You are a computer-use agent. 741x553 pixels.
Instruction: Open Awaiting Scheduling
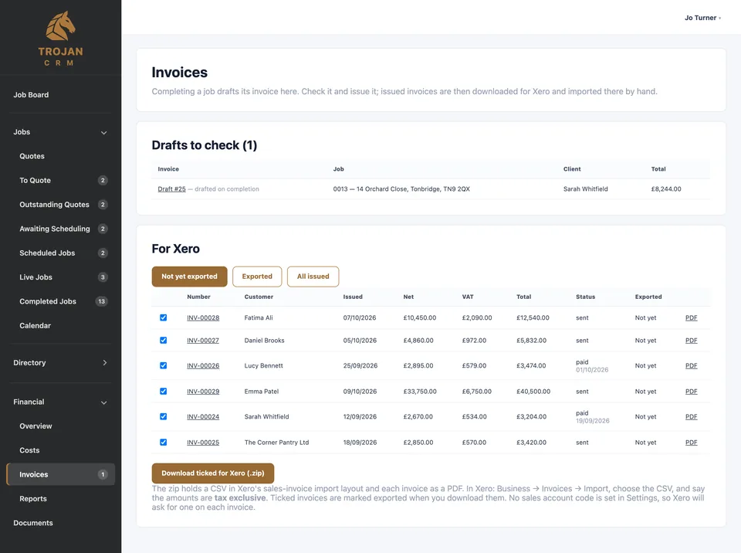point(54,229)
